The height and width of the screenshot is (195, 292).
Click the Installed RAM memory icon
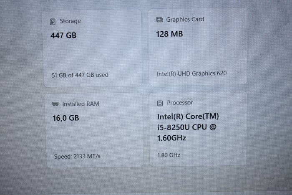pyautogui.click(x=55, y=104)
